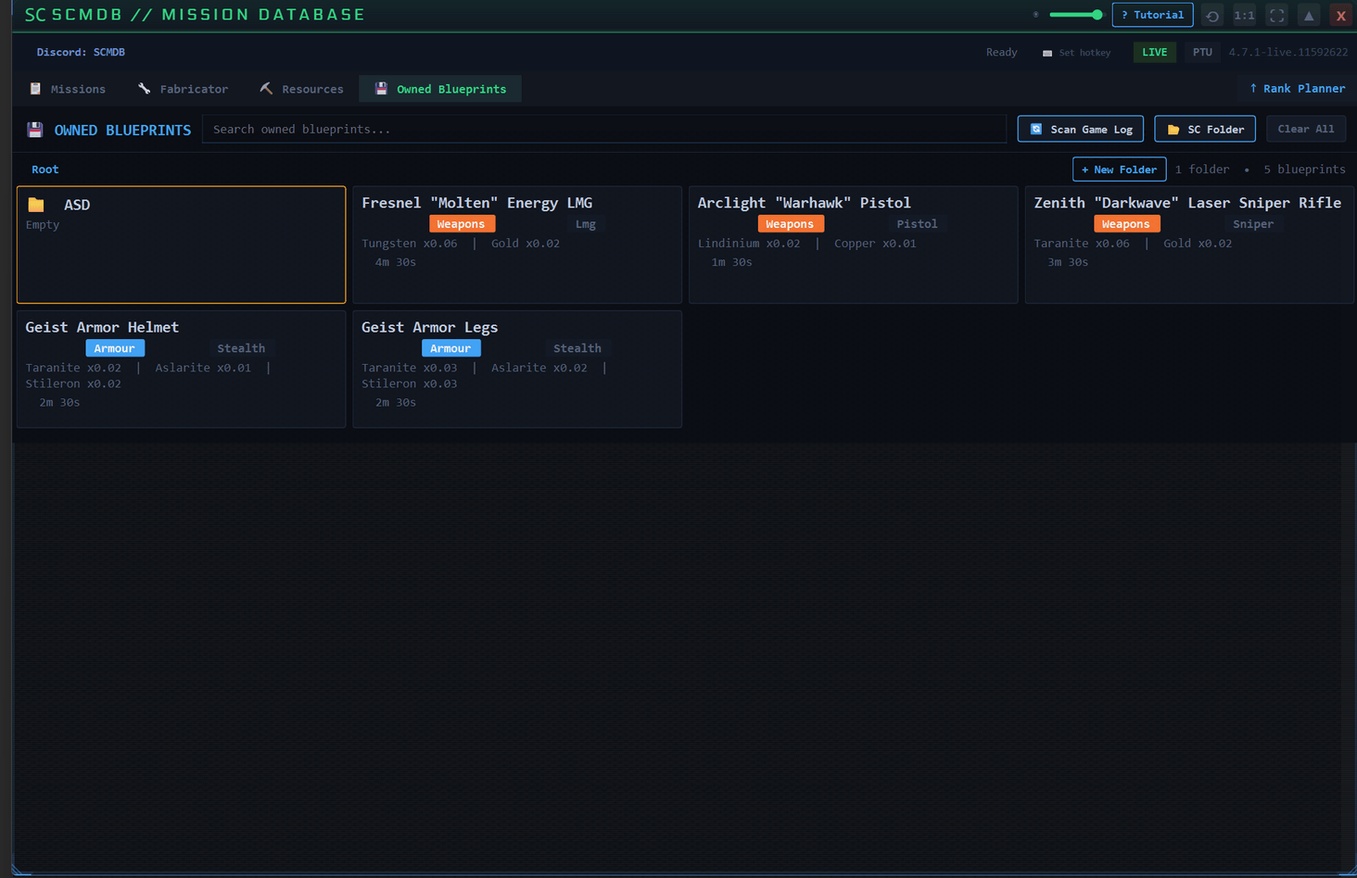Viewport: 1357px width, 878px height.
Task: Click the upward triangle icon in title bar
Action: (1309, 16)
